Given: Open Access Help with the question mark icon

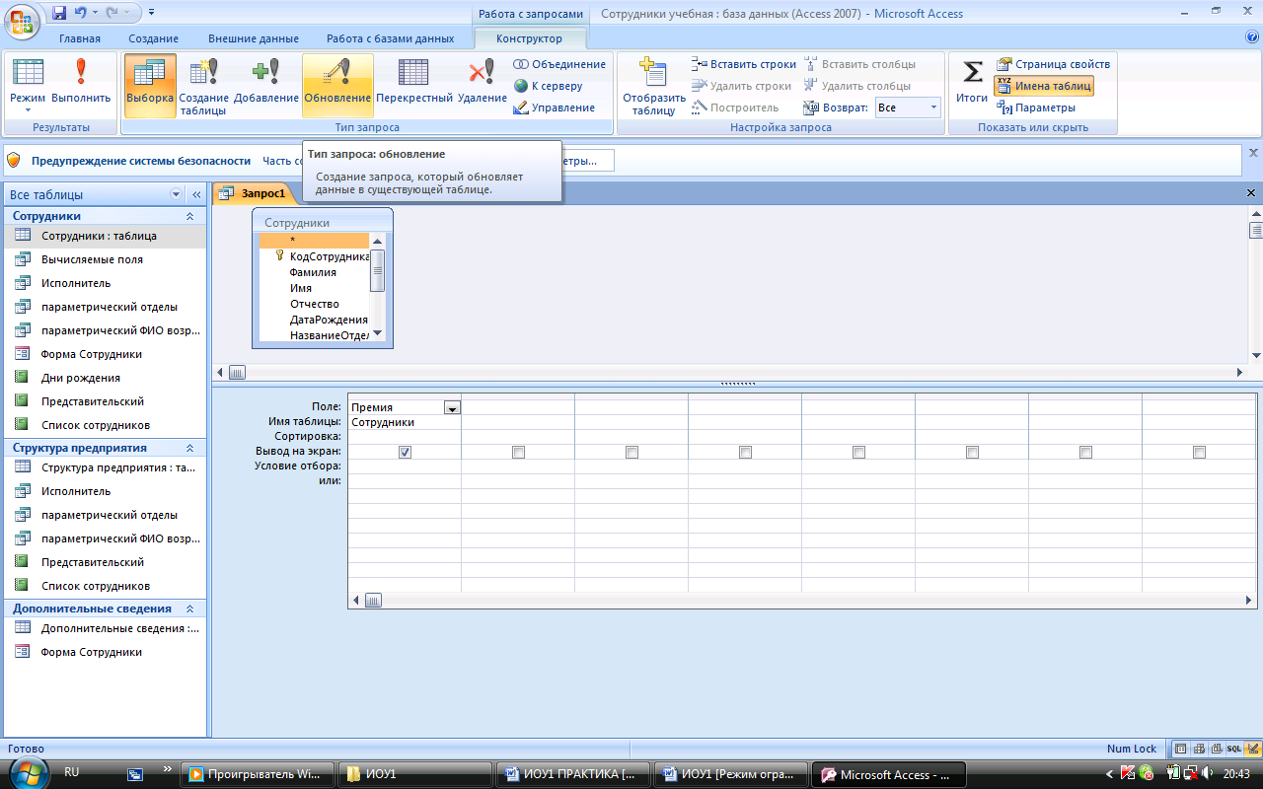Looking at the screenshot, I should 1252,37.
